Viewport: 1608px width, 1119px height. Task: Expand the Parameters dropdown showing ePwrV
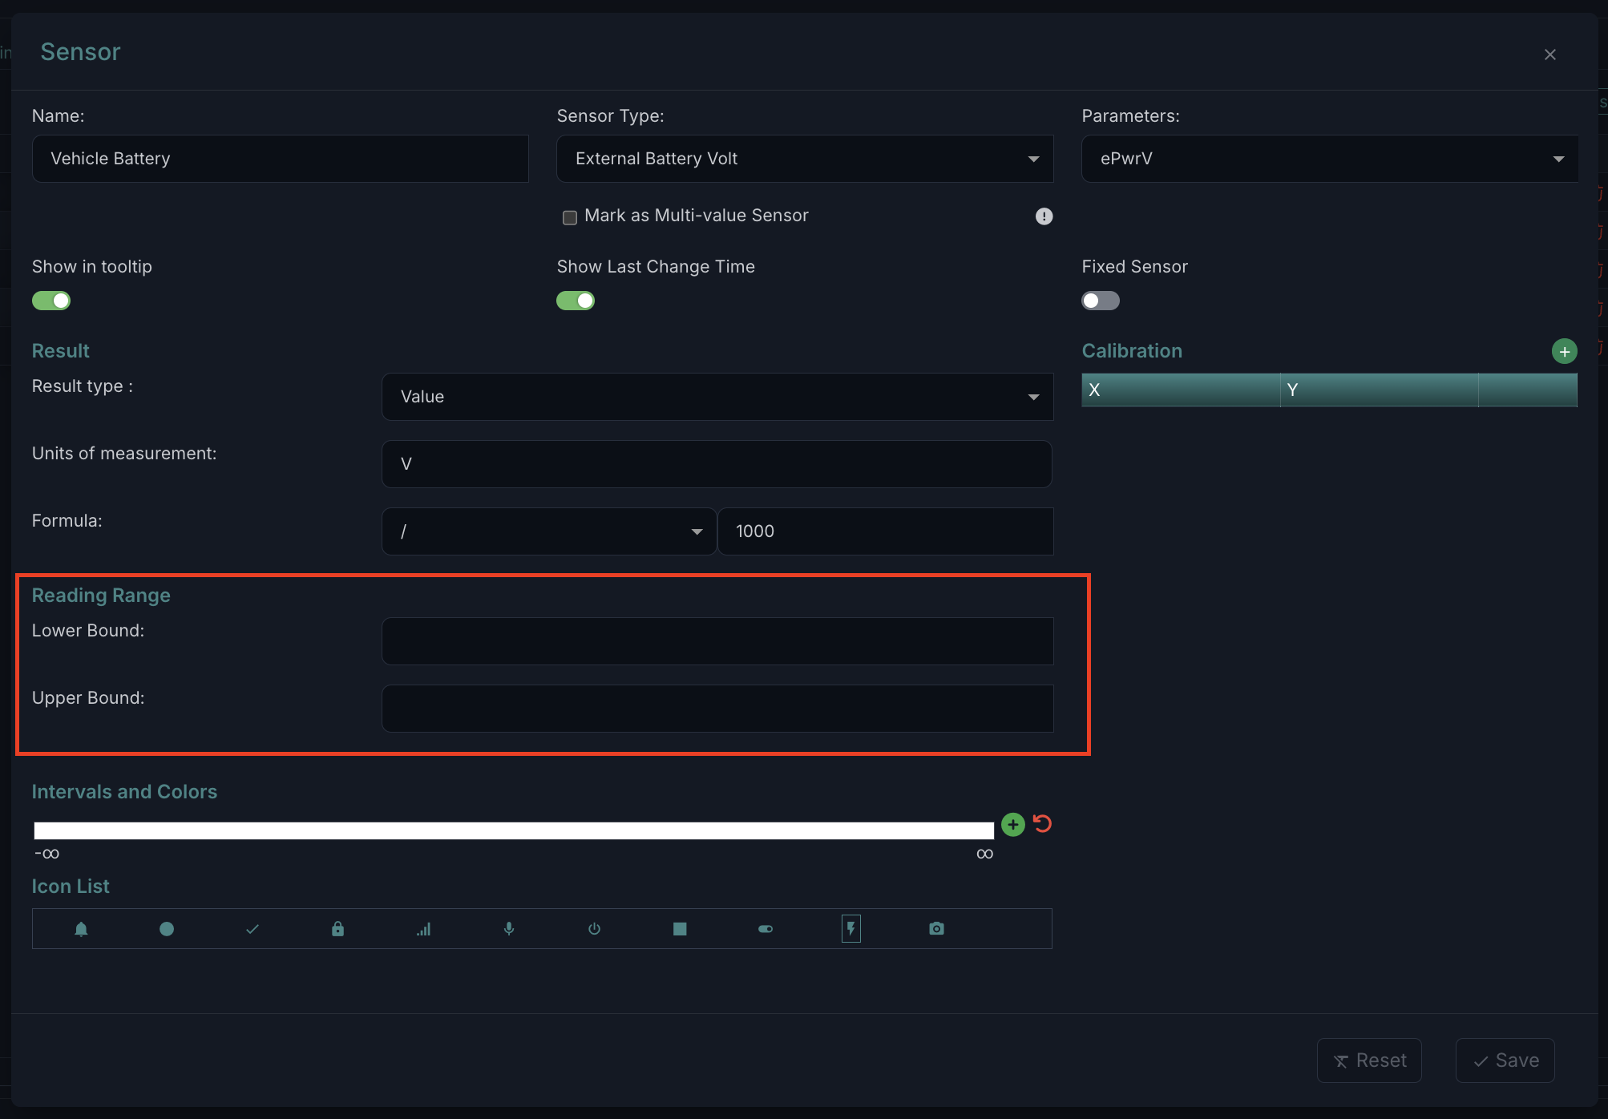[1330, 159]
